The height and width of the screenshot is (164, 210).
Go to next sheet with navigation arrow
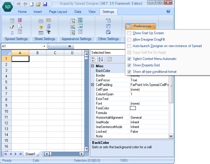15,154
